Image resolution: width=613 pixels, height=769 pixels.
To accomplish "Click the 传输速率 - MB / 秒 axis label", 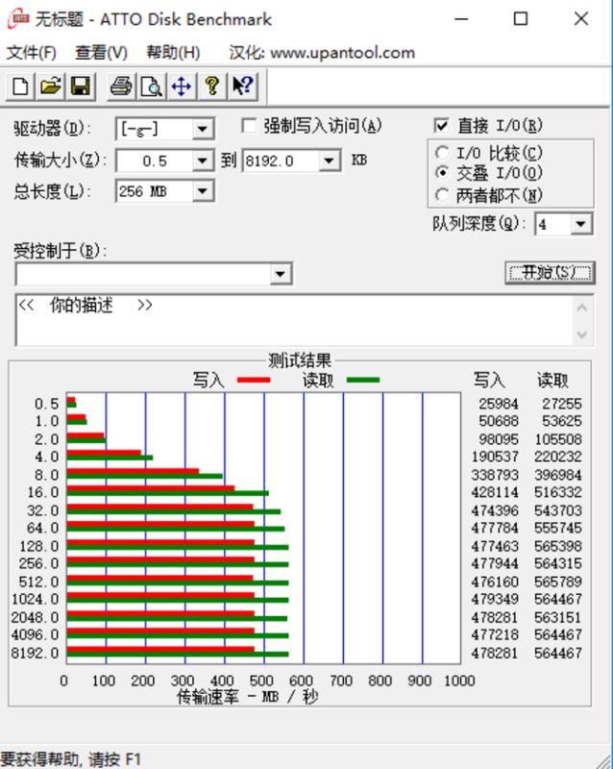I will click(248, 696).
